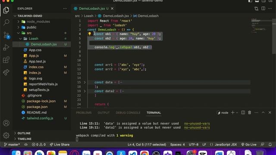Screen dimensions: 276x155
Task: Open package.json in the file tree
Action: coord(37,107)
